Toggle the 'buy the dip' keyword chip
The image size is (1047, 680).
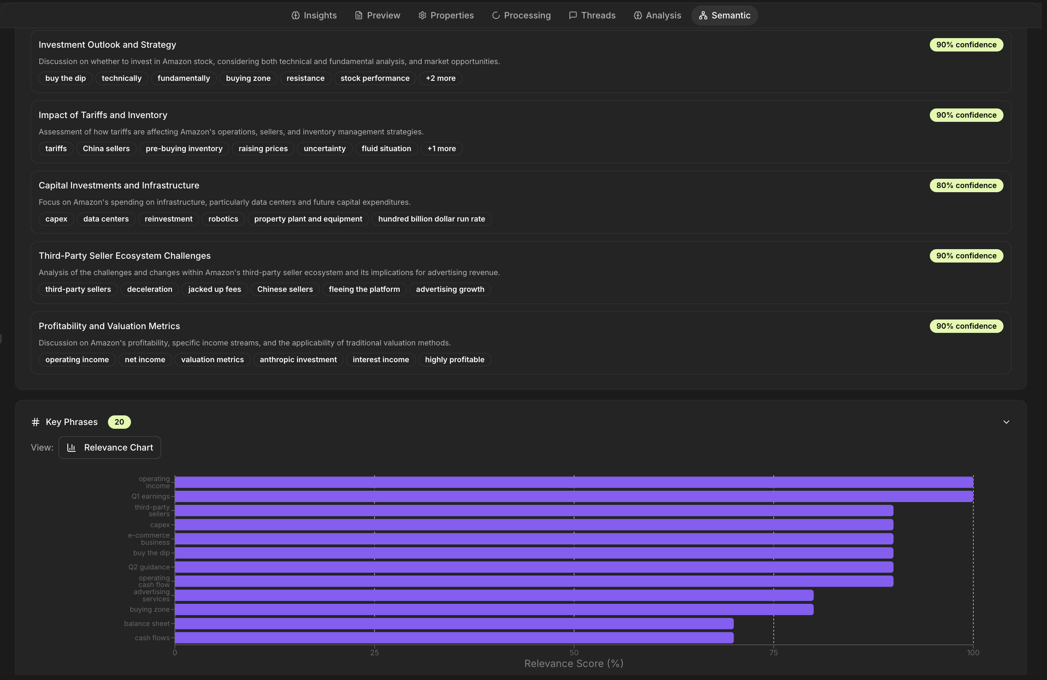[x=65, y=78]
